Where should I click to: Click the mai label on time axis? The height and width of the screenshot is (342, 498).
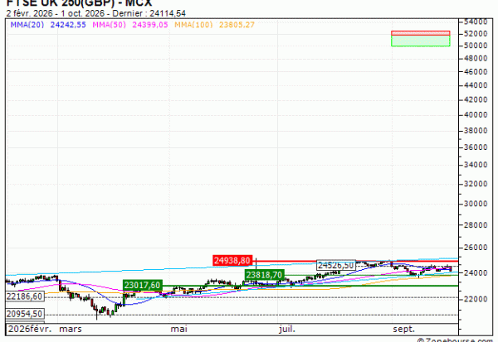[x=178, y=329]
